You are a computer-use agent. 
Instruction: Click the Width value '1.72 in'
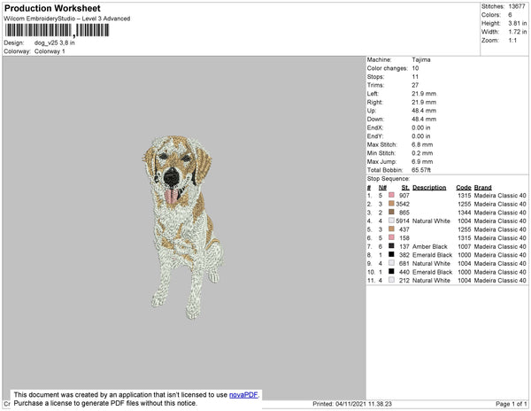[518, 32]
